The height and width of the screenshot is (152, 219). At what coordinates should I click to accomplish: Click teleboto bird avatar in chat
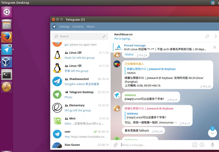(117, 95)
